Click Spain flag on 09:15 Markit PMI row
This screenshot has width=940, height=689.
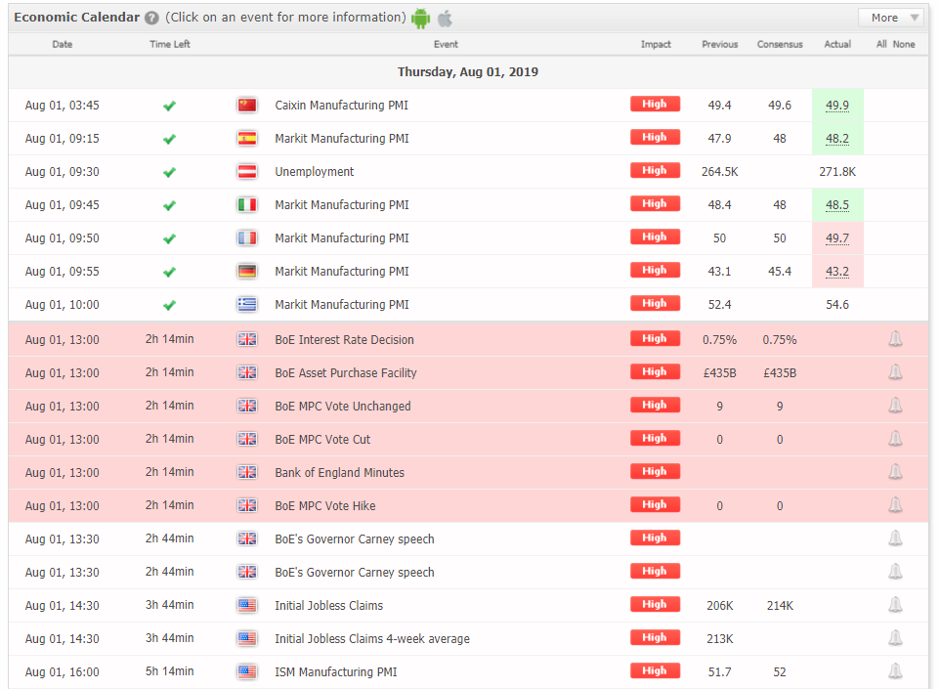247,139
